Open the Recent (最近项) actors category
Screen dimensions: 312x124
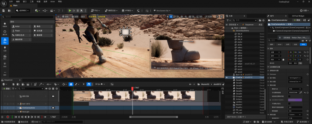(5, 33)
